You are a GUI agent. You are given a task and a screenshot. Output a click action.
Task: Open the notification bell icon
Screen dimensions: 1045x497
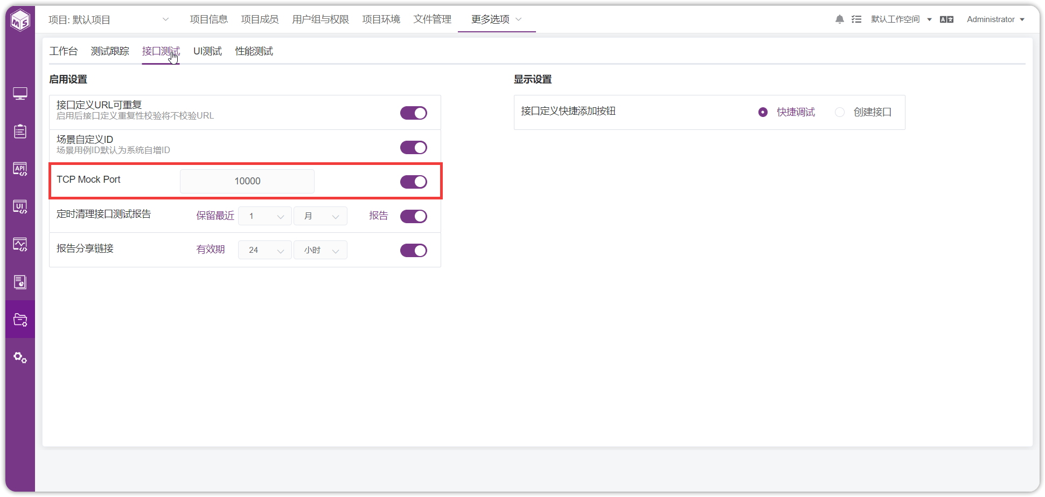pyautogui.click(x=839, y=19)
